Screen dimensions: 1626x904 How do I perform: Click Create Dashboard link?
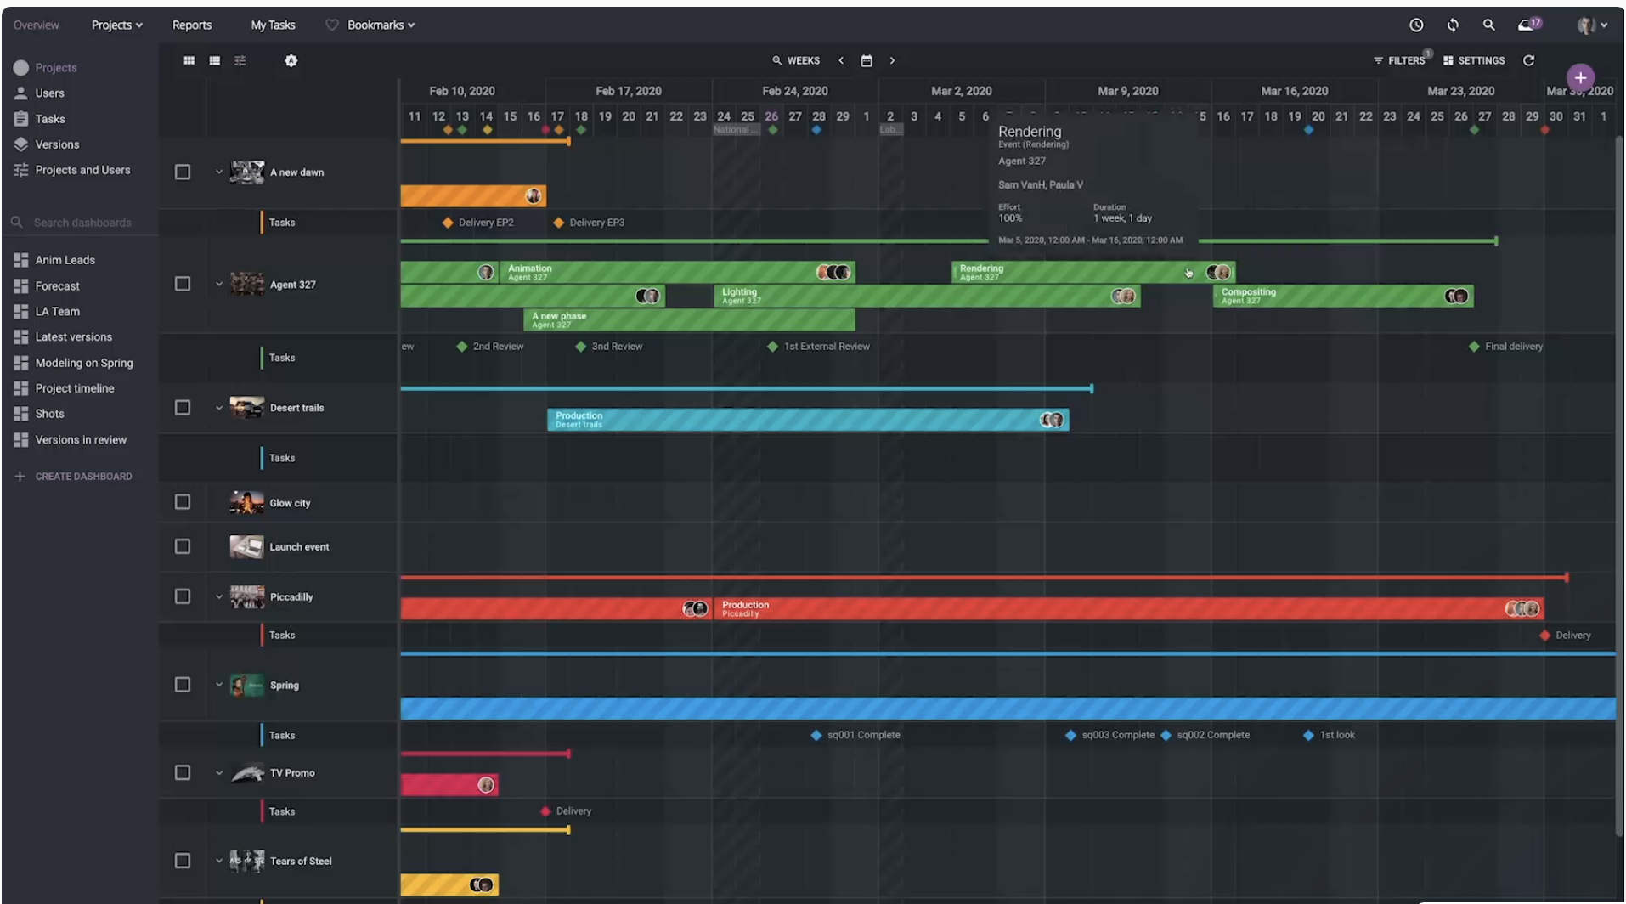pyautogui.click(x=82, y=477)
